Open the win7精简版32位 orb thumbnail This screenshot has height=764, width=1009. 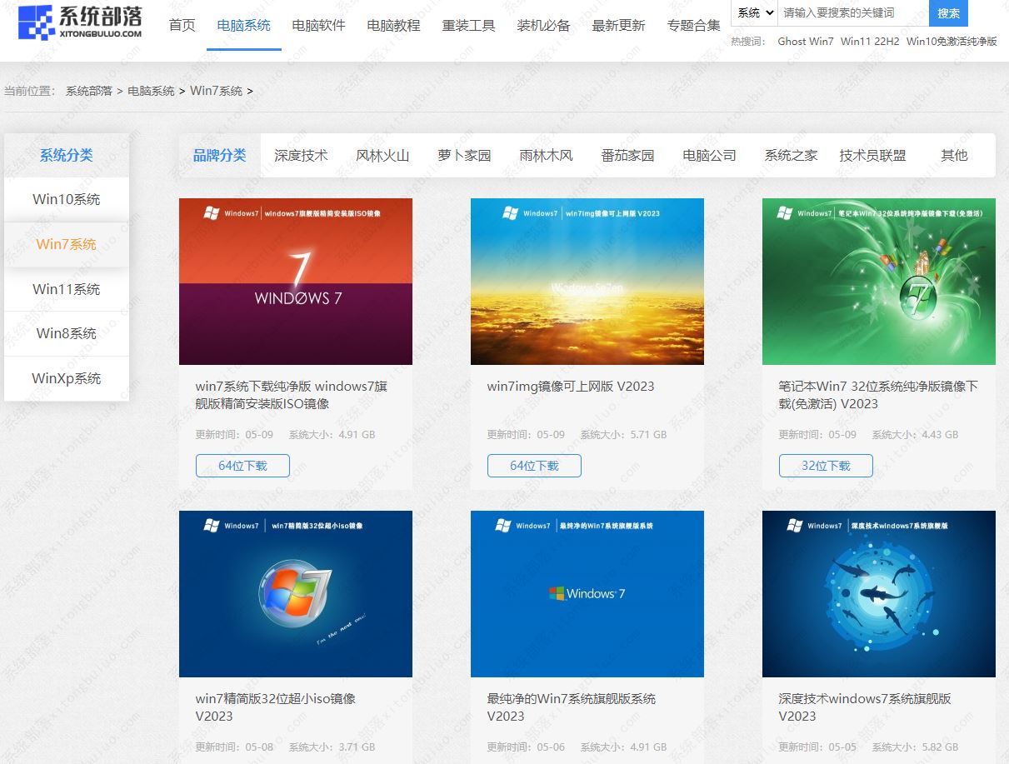[x=296, y=594]
